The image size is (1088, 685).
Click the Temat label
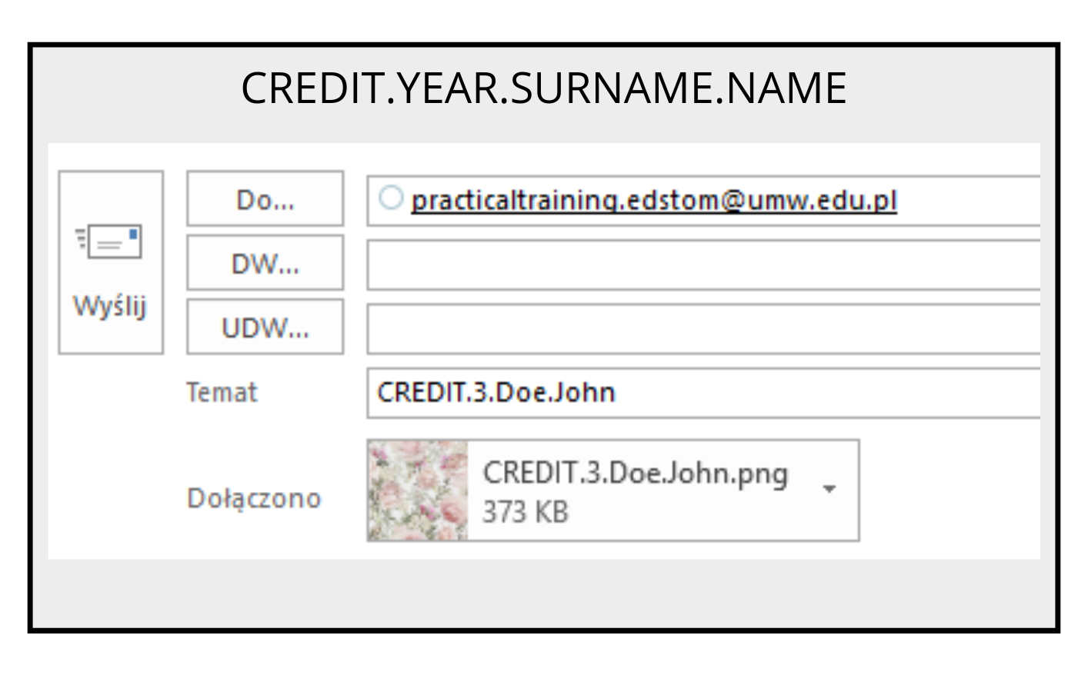[222, 392]
